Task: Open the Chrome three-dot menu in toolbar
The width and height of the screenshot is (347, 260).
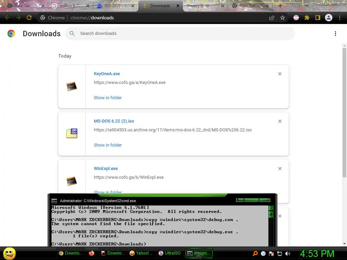Action: point(340,18)
